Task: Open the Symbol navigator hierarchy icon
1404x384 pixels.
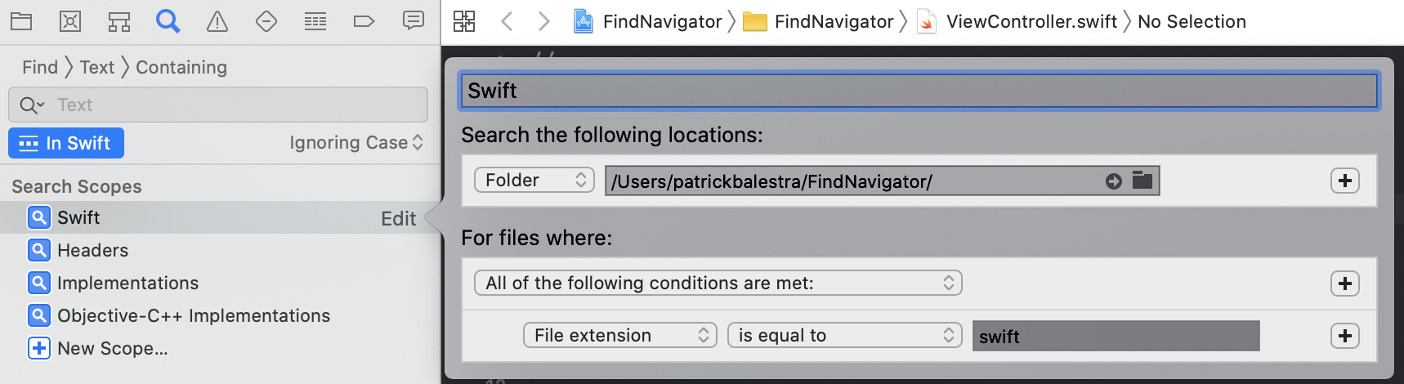Action: click(x=119, y=21)
